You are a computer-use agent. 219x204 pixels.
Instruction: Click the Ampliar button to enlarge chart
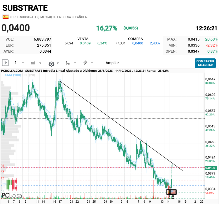coord(112,63)
